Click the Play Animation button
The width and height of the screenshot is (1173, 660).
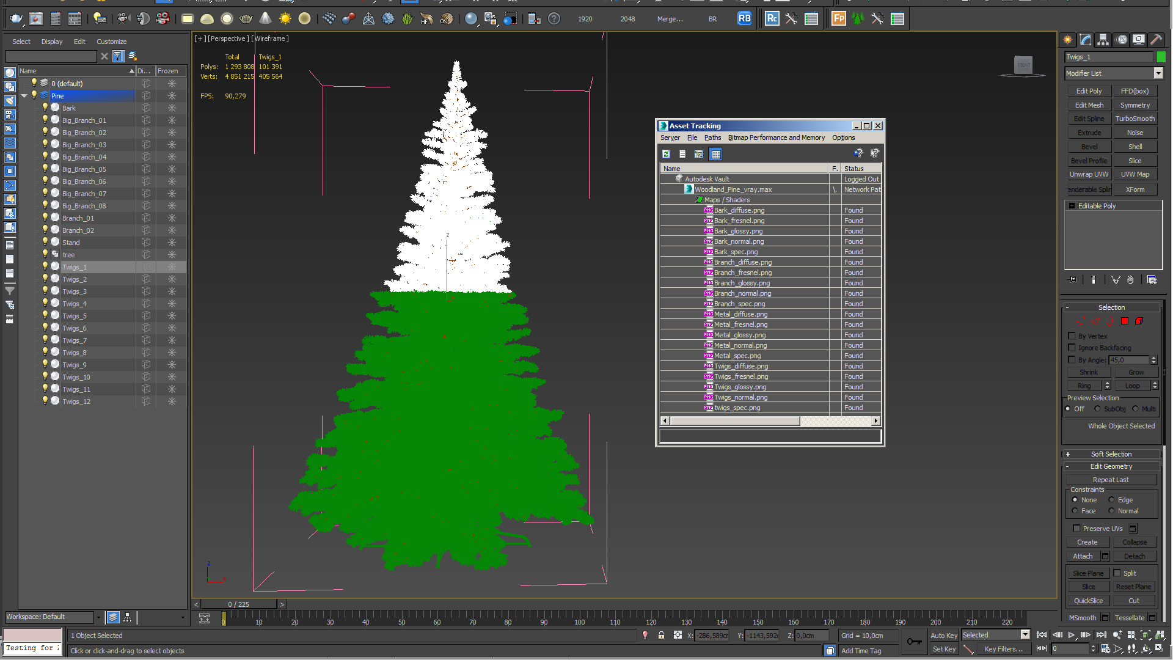click(x=1071, y=636)
